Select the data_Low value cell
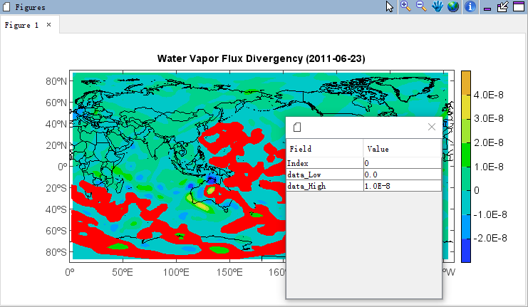Viewport: 528px width, 307px height. 402,175
